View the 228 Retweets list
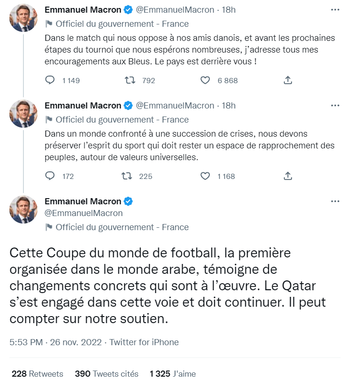The height and width of the screenshot is (387, 350). pyautogui.click(x=37, y=374)
